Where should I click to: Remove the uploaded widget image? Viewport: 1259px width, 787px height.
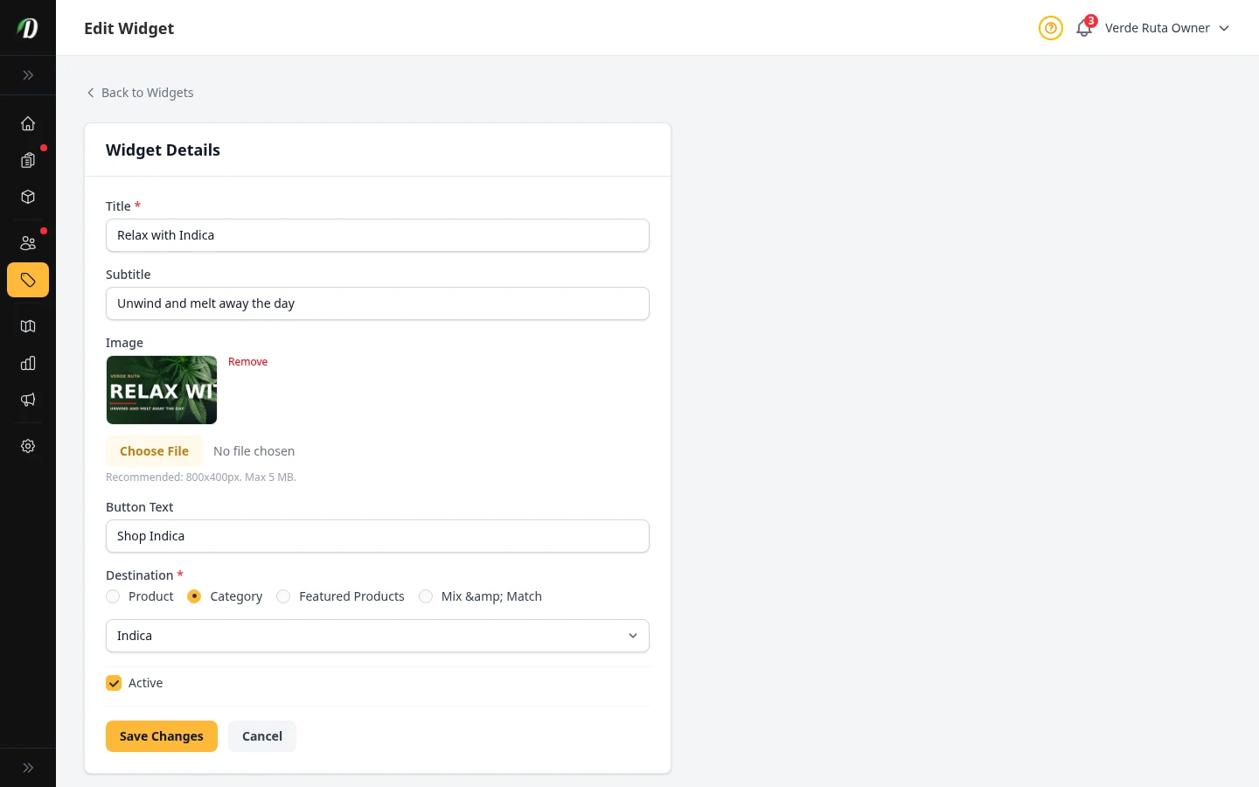point(247,361)
